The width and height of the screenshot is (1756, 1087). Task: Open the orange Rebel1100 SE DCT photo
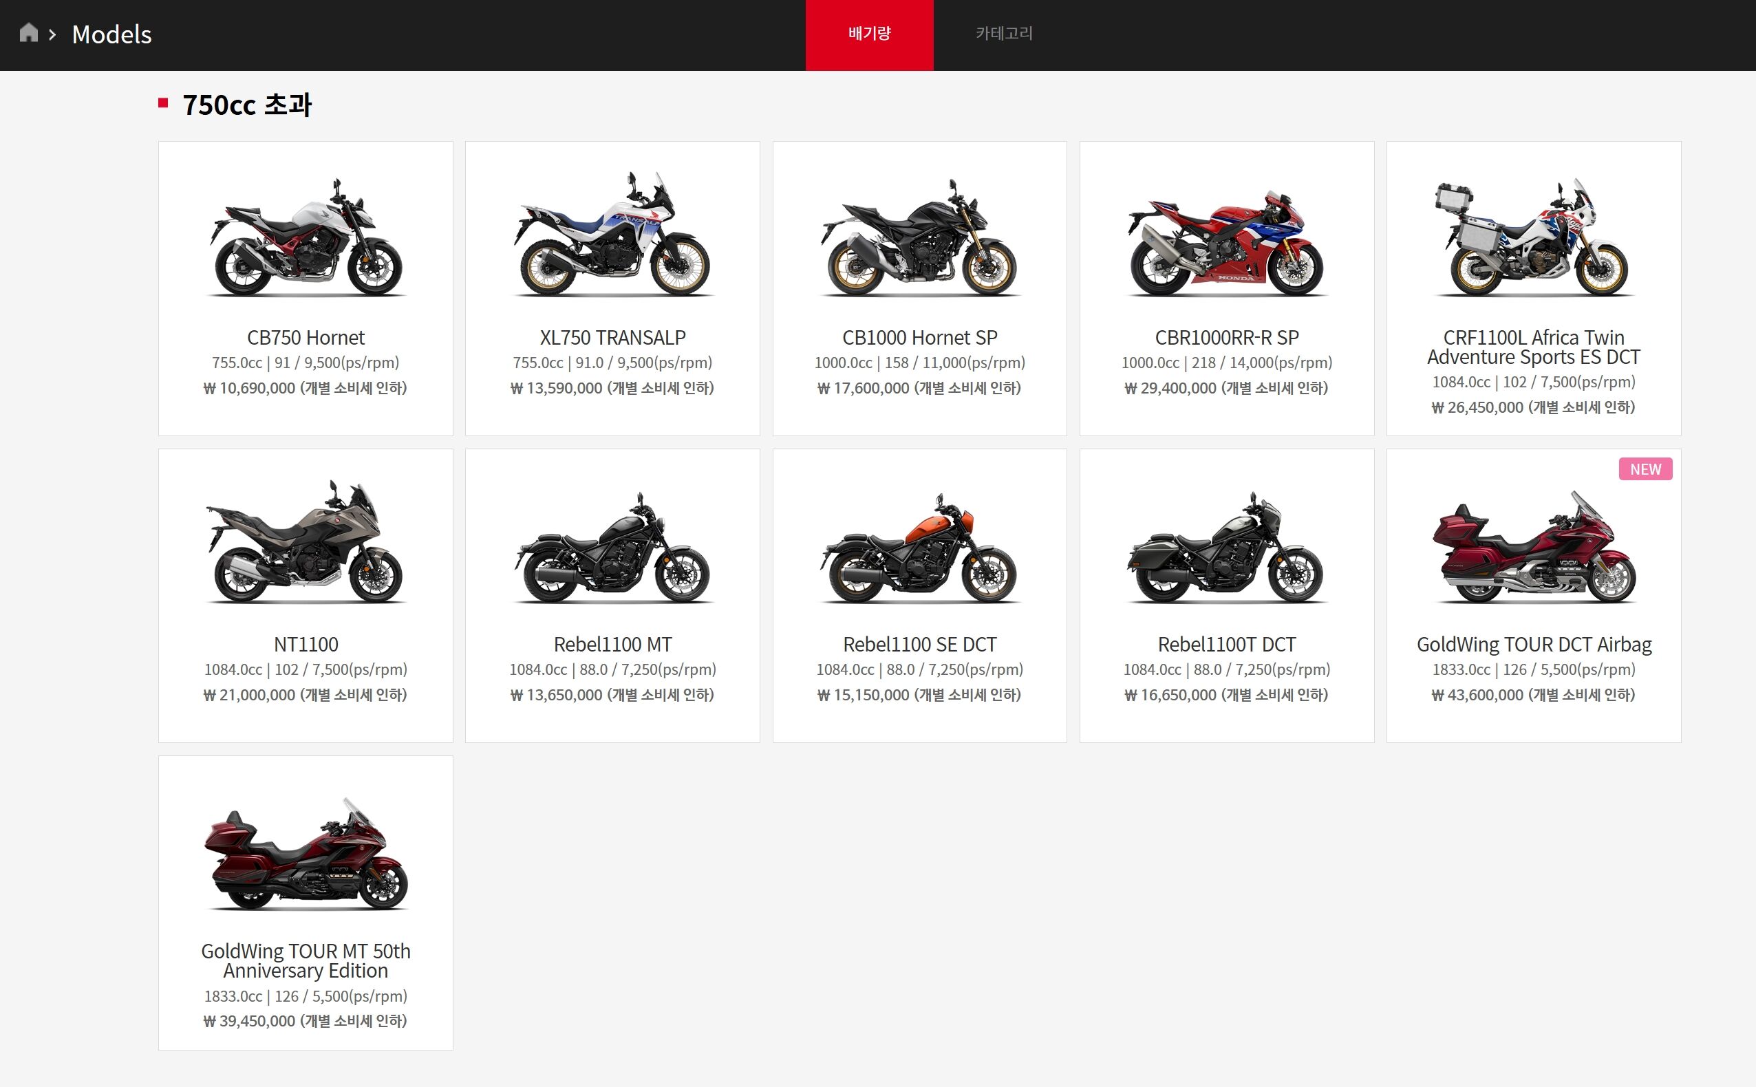[x=919, y=548]
